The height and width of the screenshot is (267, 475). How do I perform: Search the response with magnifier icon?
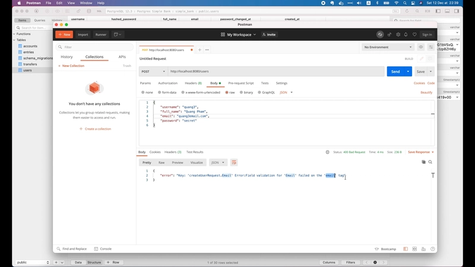coord(430,162)
